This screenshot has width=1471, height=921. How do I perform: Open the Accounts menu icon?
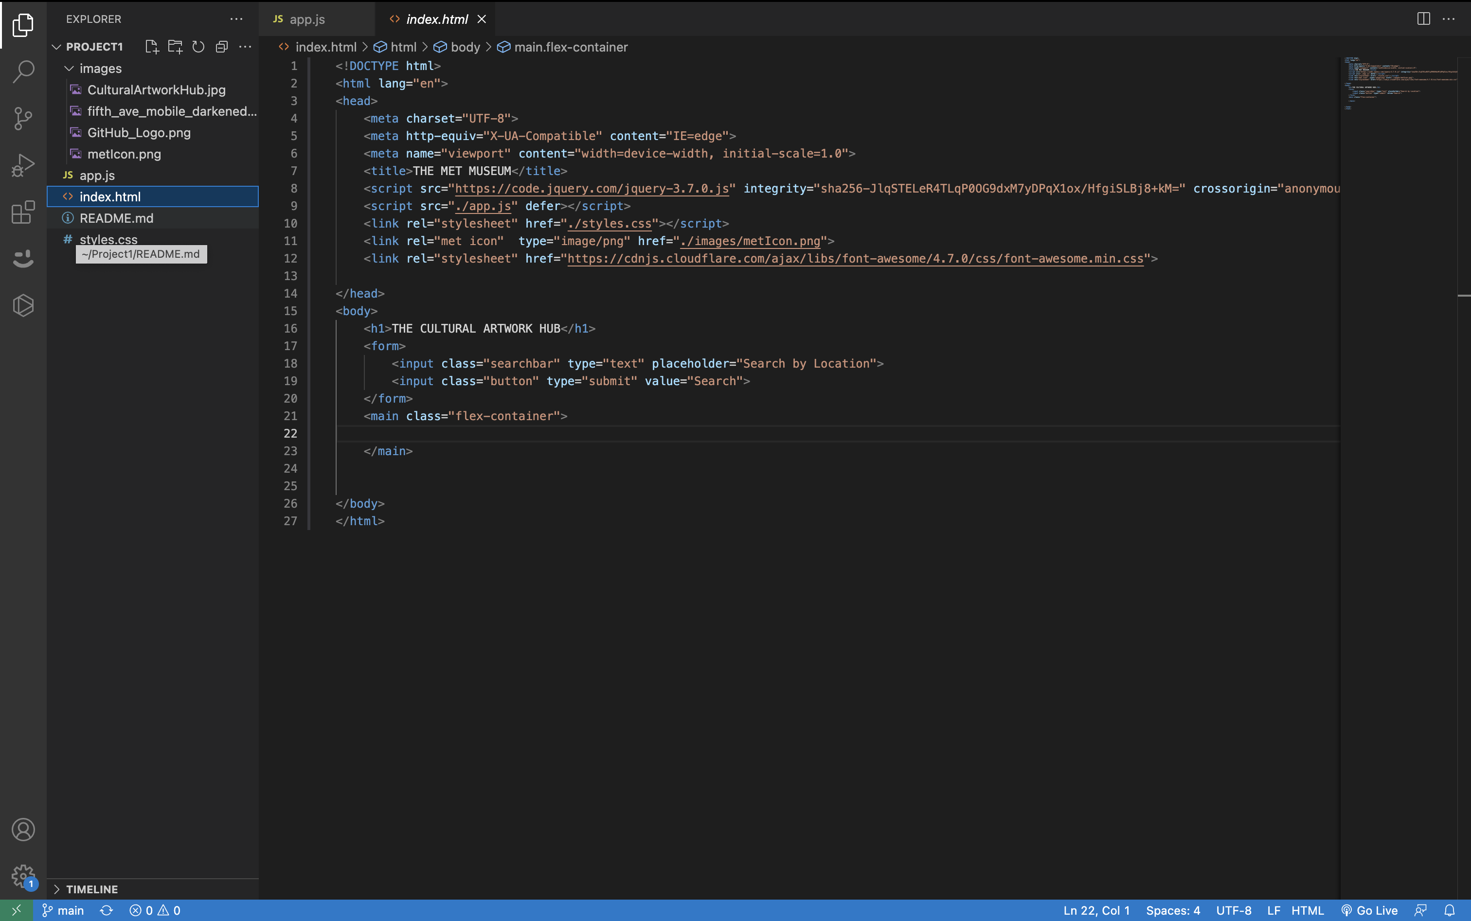tap(23, 830)
